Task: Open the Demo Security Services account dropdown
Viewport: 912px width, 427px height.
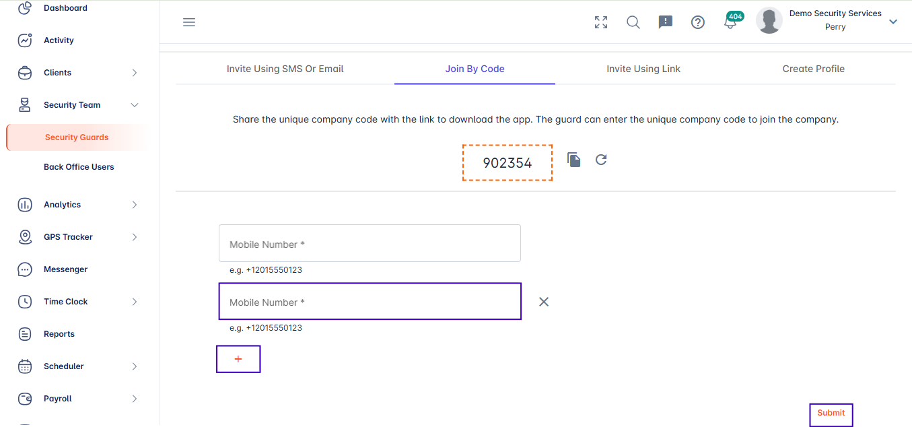Action: tap(893, 22)
